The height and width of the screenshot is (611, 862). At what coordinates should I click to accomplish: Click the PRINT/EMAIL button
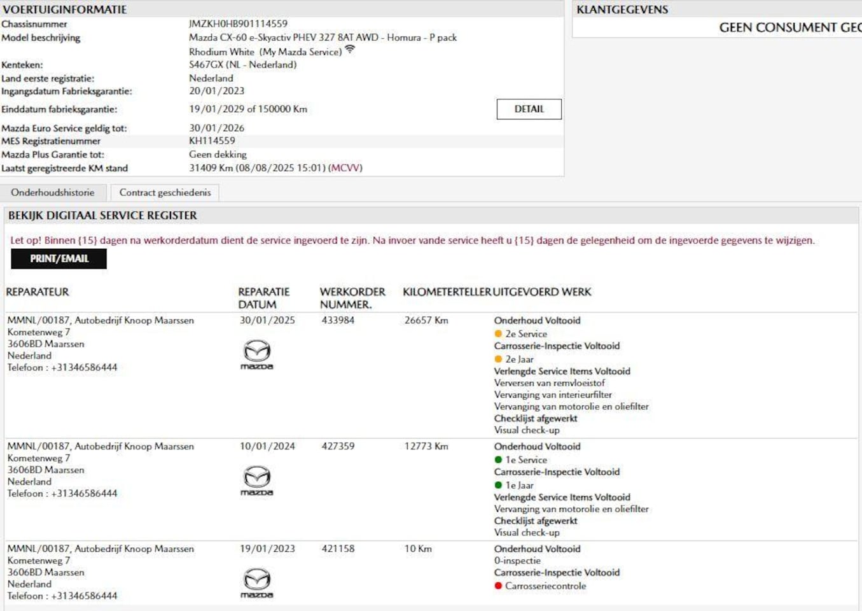[59, 258]
